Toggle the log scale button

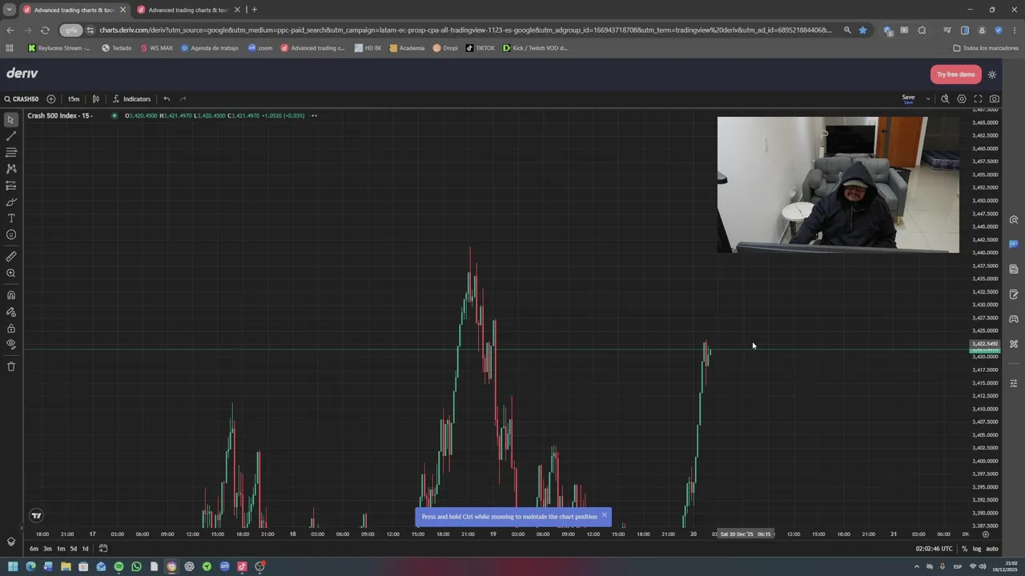pyautogui.click(x=977, y=549)
